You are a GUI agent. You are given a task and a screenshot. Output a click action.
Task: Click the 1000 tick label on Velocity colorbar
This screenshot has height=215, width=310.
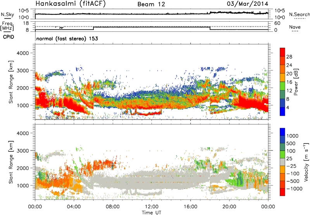tap(293, 136)
